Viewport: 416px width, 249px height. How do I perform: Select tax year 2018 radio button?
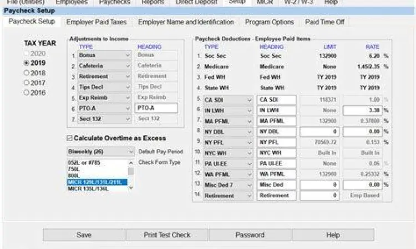point(26,73)
